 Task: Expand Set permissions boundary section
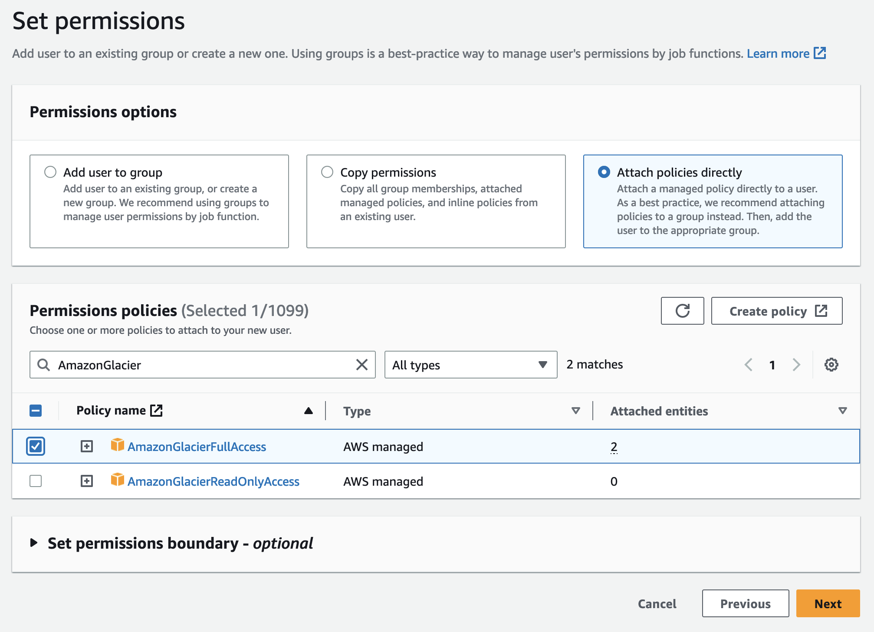point(34,543)
